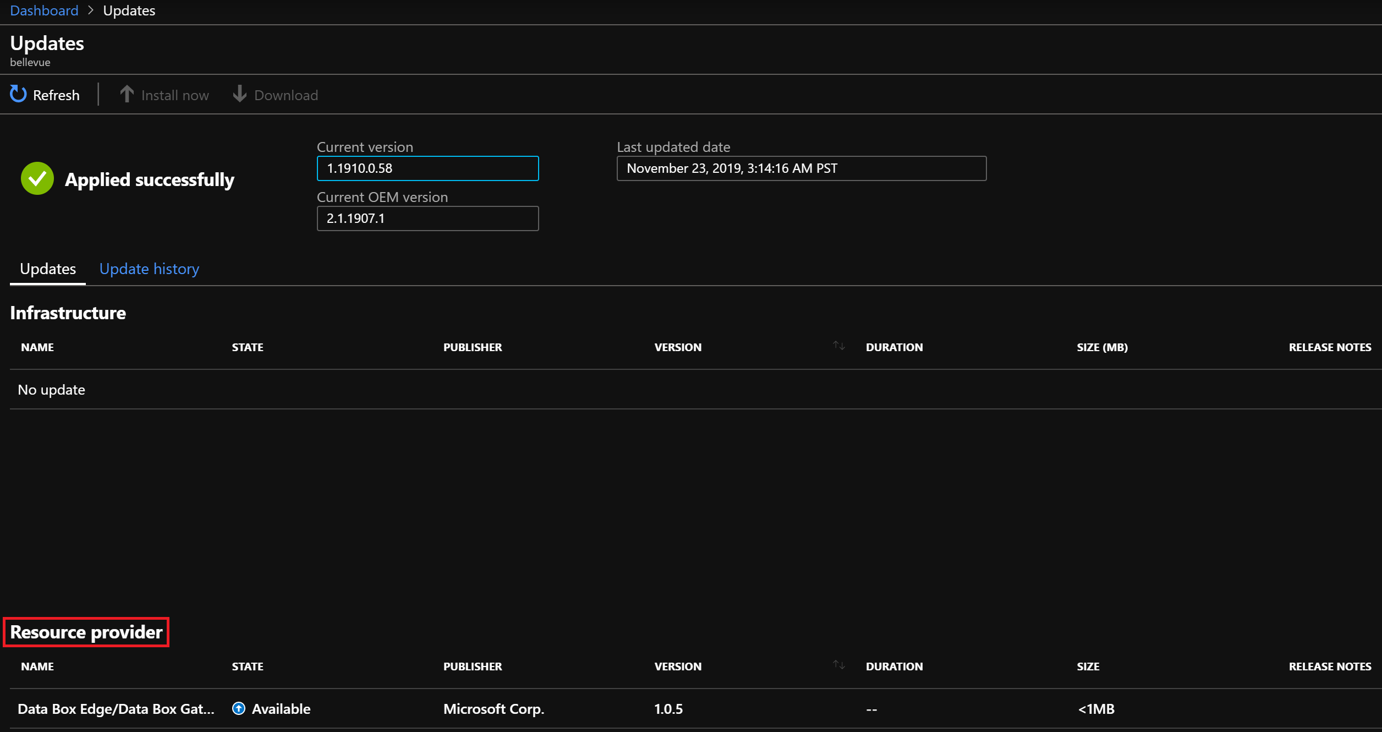The image size is (1382, 732).
Task: Select the Updates tab
Action: click(x=48, y=269)
